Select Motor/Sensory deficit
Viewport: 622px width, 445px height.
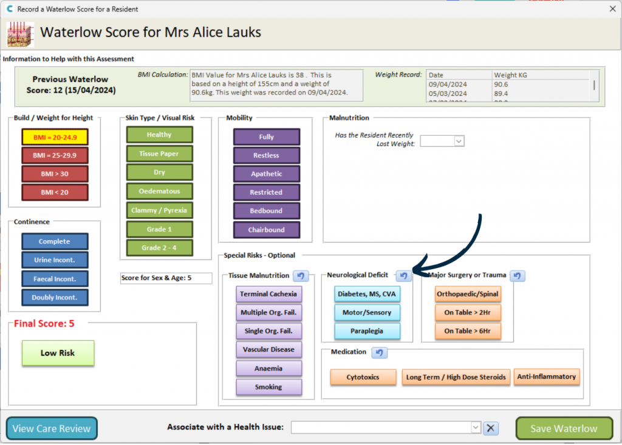367,313
